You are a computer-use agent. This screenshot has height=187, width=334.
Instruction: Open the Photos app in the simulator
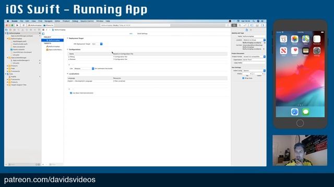pyautogui.click(x=294, y=39)
